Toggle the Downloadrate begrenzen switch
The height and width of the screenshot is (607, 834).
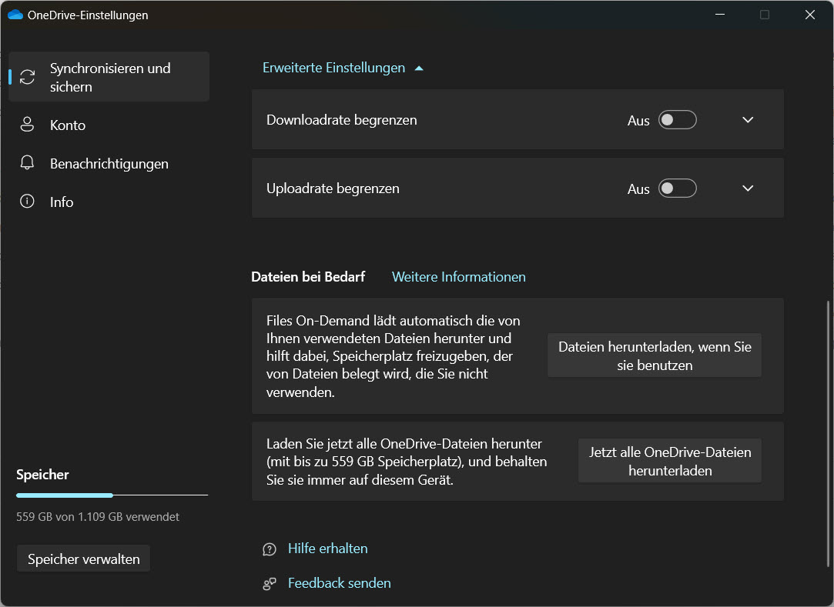[x=677, y=120]
